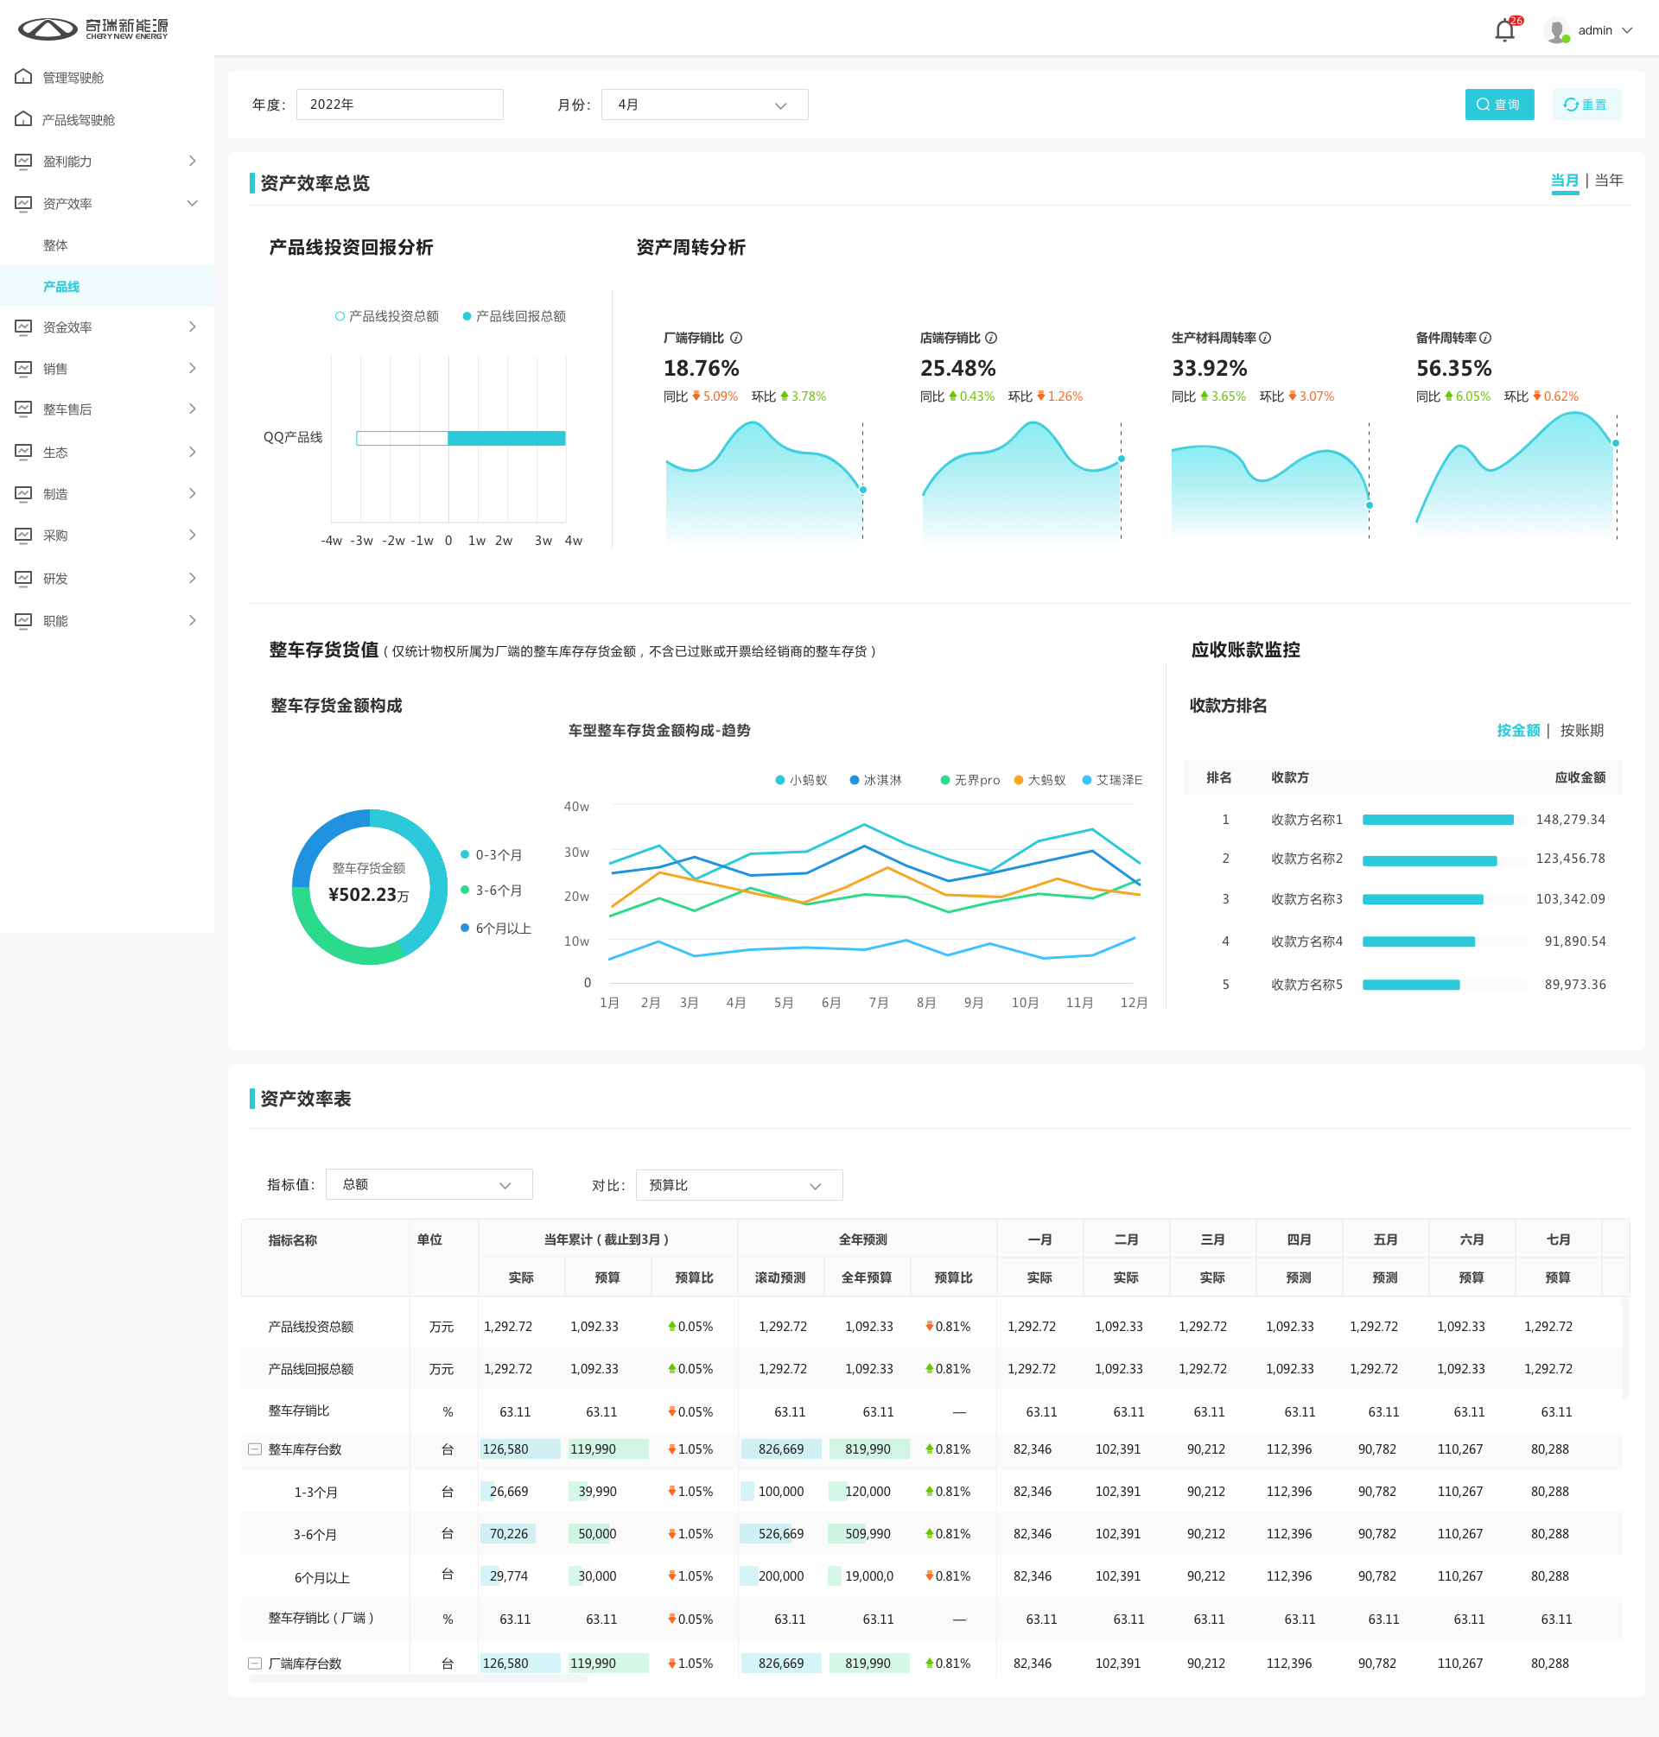
Task: Click the 产品线驾驶舱 home icon
Action: click(24, 118)
